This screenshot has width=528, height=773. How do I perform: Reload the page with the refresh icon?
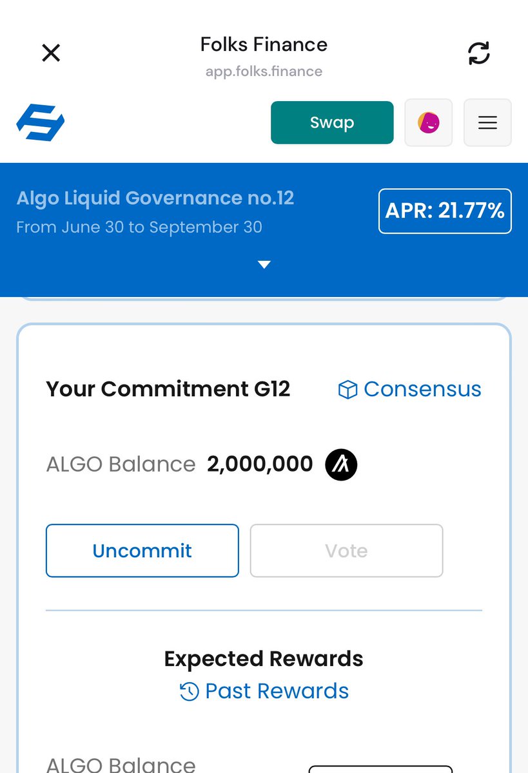pos(478,53)
